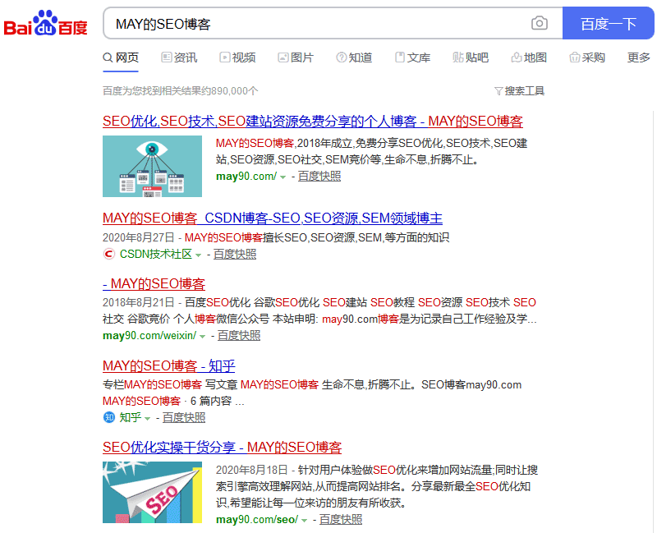Click date text 2018年8月21日

(138, 302)
